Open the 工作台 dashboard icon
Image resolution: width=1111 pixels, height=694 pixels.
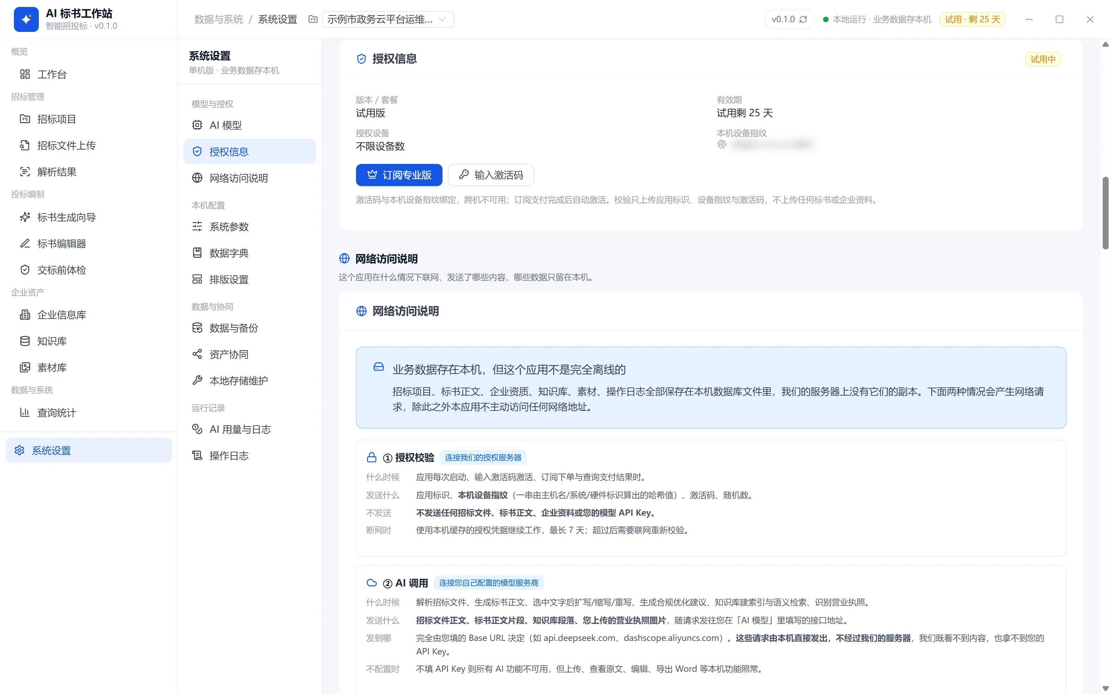[25, 74]
